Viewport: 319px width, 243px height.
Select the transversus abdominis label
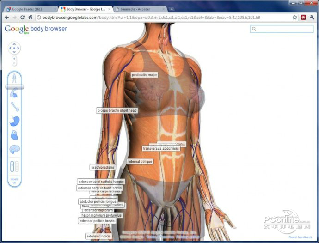[161, 148]
